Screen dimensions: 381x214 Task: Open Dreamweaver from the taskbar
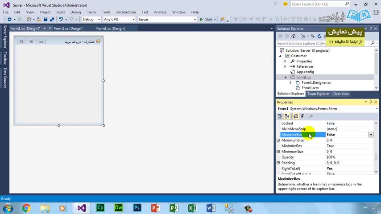click(x=119, y=208)
